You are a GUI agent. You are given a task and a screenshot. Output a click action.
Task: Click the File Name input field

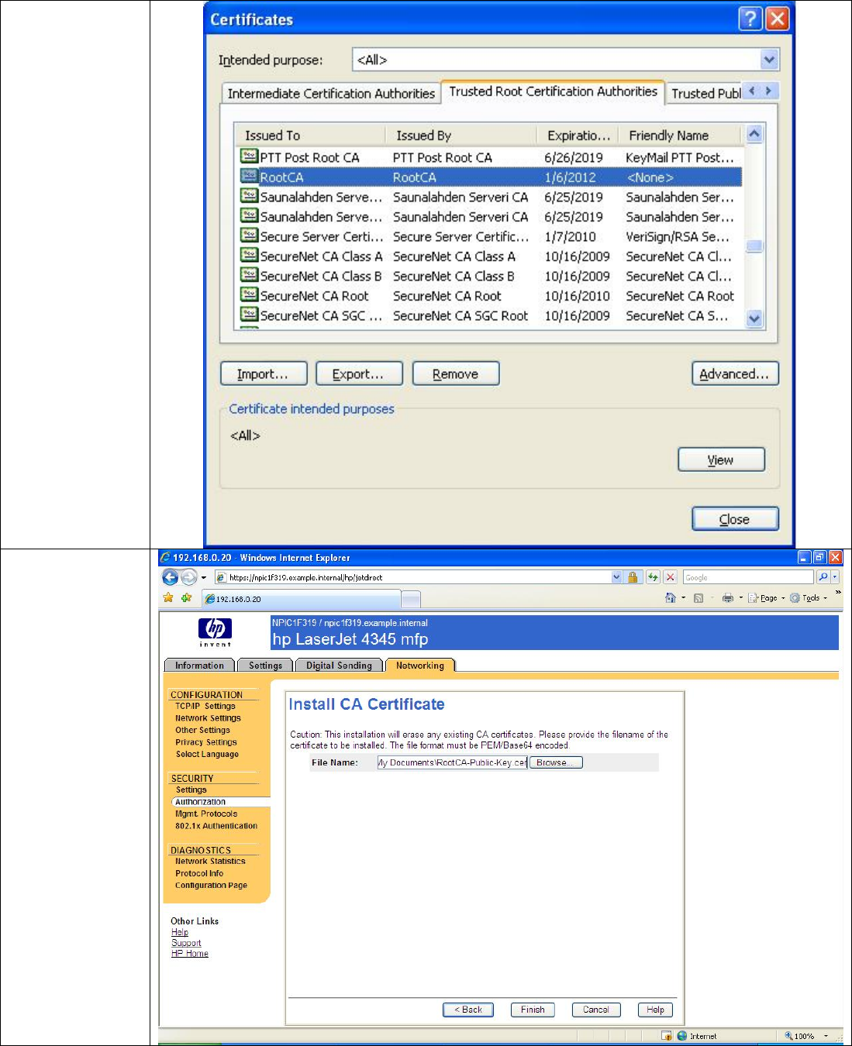coord(452,762)
